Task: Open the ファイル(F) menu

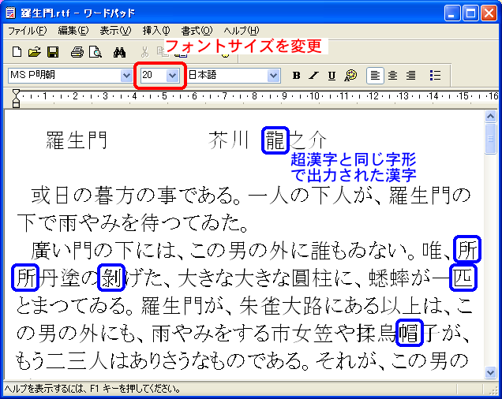Action: coord(27,31)
